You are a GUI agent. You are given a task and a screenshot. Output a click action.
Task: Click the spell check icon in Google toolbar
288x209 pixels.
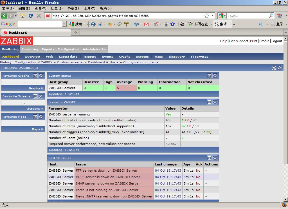coord(191,24)
